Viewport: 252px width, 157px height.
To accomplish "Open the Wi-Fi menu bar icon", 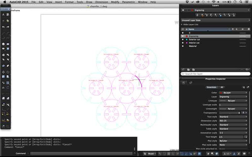I will coord(214,2).
